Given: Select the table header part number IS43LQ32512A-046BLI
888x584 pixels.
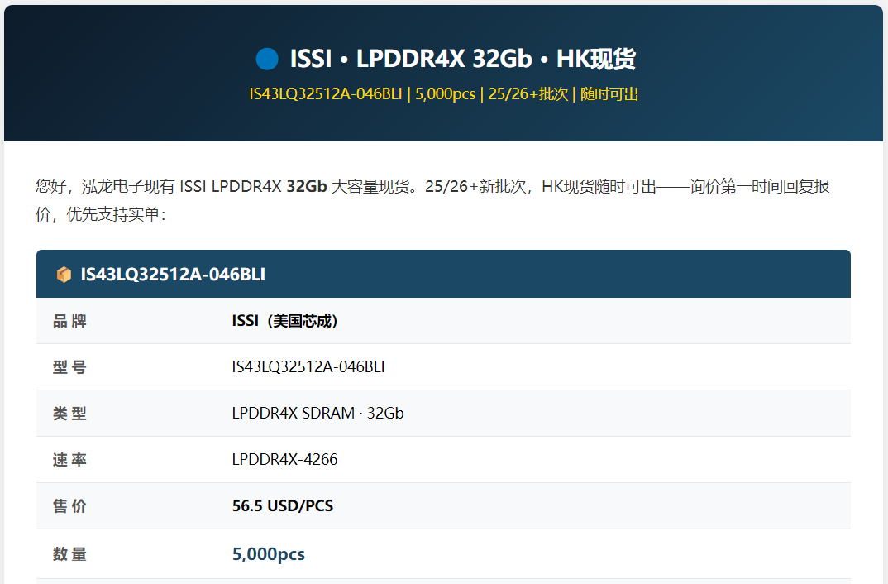Looking at the screenshot, I should 173,275.
